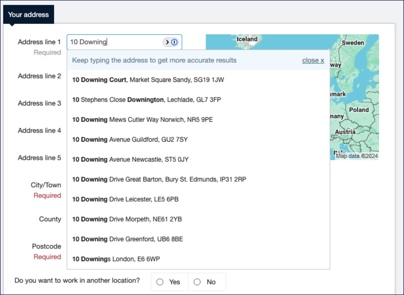
Task: Click the Address line 1 text field
Action: tap(114, 42)
